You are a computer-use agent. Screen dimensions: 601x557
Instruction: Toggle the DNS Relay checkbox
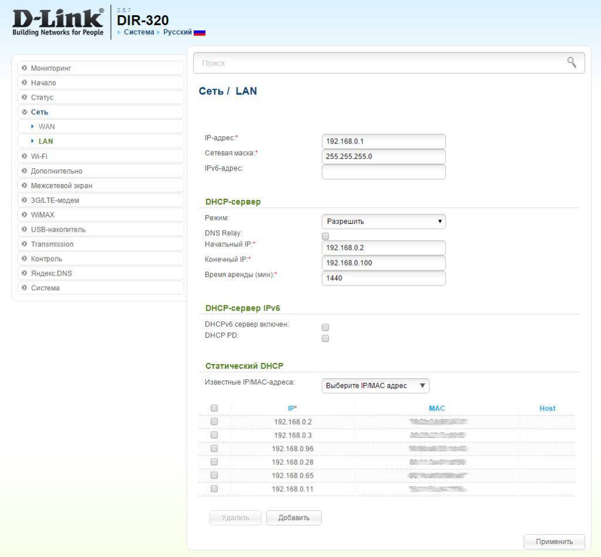(x=325, y=236)
